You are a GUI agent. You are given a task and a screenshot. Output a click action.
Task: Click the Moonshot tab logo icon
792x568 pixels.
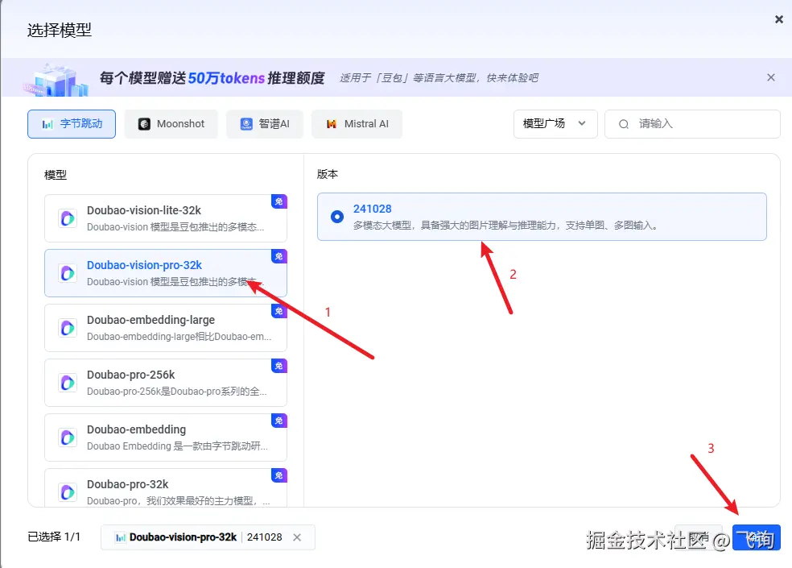[144, 124]
